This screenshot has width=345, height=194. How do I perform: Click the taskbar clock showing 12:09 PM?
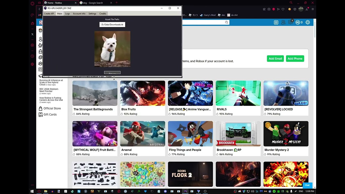point(310,191)
